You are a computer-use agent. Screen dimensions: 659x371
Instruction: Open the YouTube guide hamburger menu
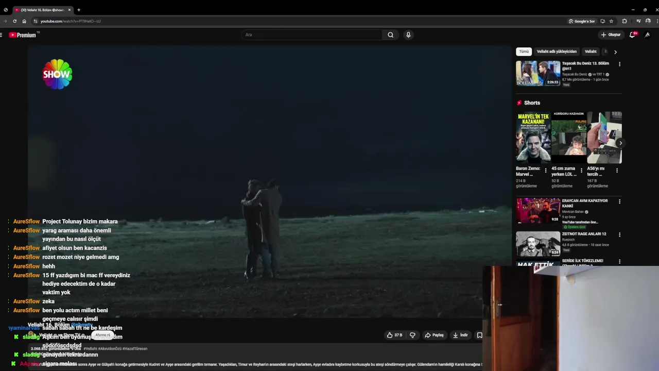2,35
